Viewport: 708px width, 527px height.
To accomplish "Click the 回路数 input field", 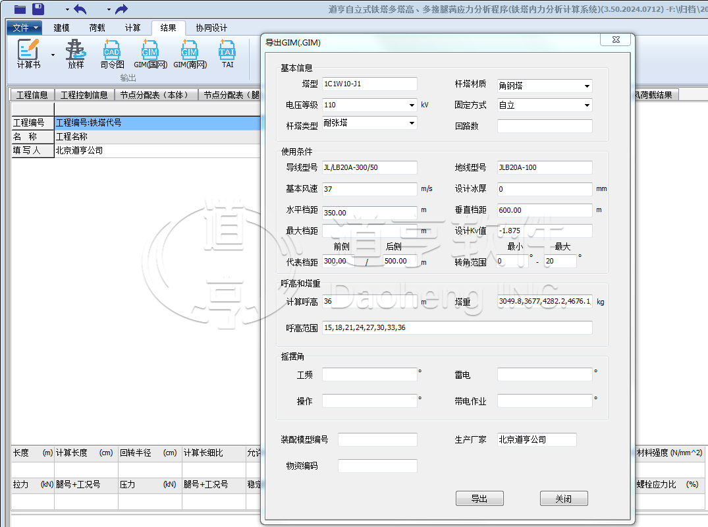I will (545, 126).
